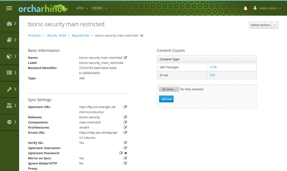287x171 pixels.
Task: Go to Repositories breadcrumb
Action: [81, 35]
